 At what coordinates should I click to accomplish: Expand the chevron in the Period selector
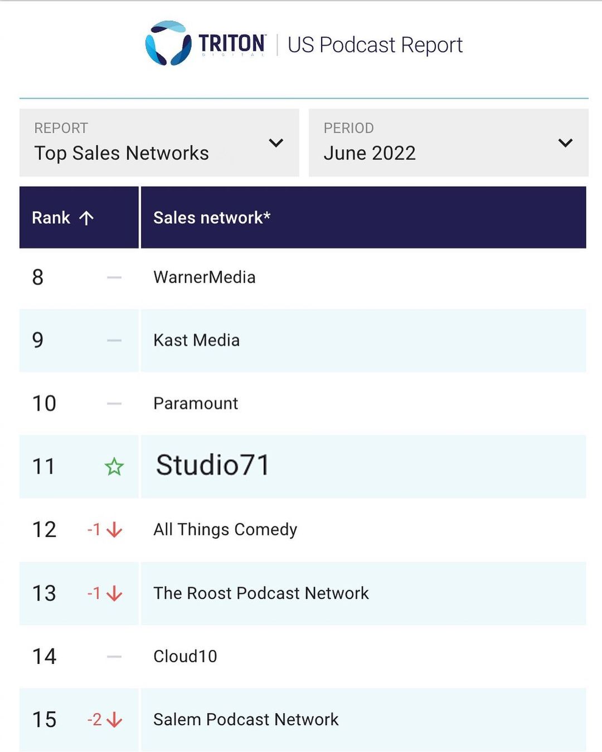(565, 143)
